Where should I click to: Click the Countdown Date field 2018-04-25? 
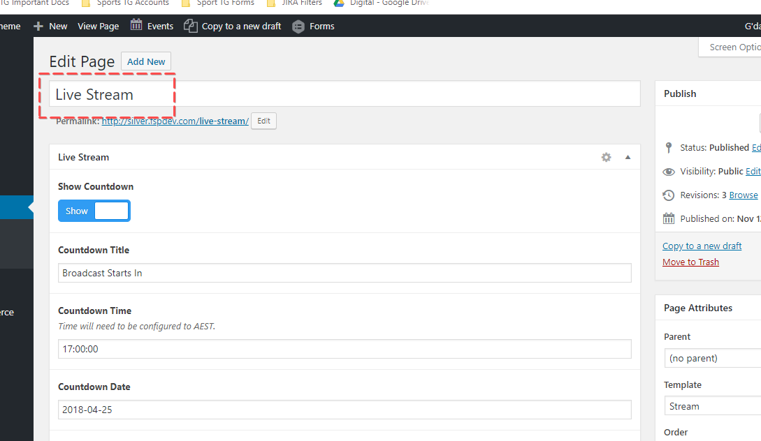(345, 410)
